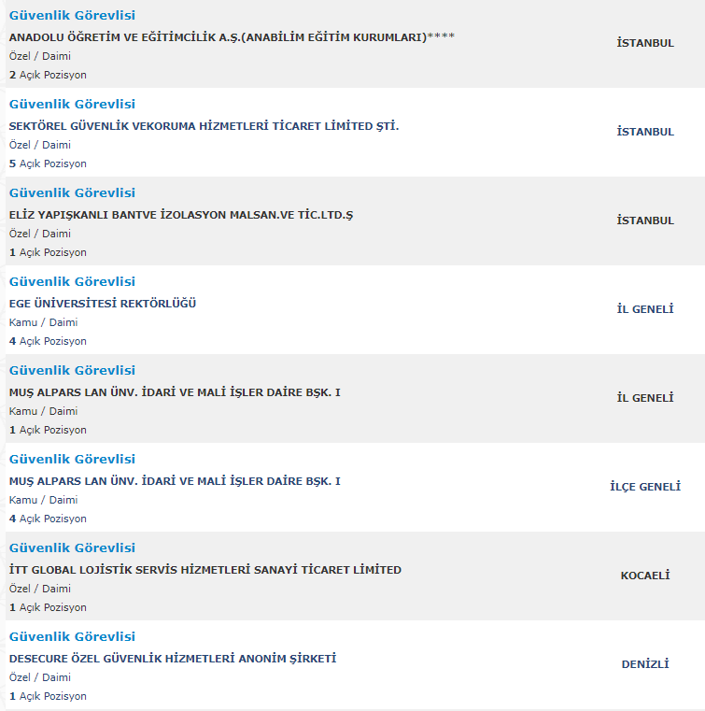Click EGE ÜNİVERSİTESİ REKTÖRLÜĞÜ employer name
The height and width of the screenshot is (711, 705).
(x=103, y=304)
